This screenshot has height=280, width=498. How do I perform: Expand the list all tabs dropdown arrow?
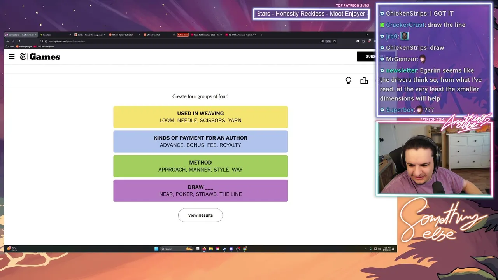[366, 35]
